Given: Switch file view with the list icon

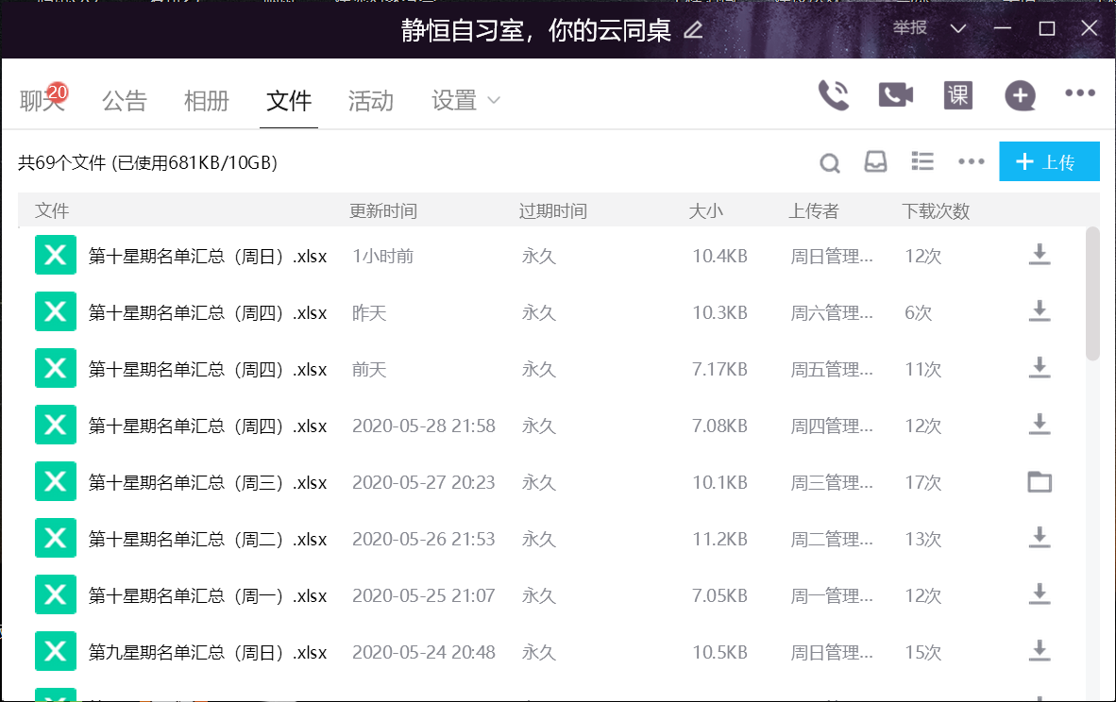Looking at the screenshot, I should pyautogui.click(x=922, y=162).
